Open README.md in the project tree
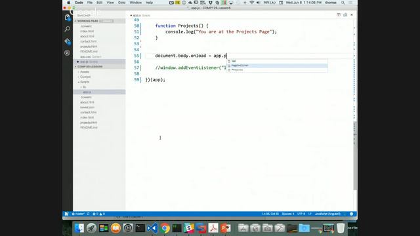This screenshot has height=236, width=420. [89, 128]
